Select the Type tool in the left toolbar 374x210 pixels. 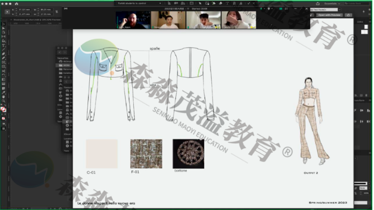[3, 45]
